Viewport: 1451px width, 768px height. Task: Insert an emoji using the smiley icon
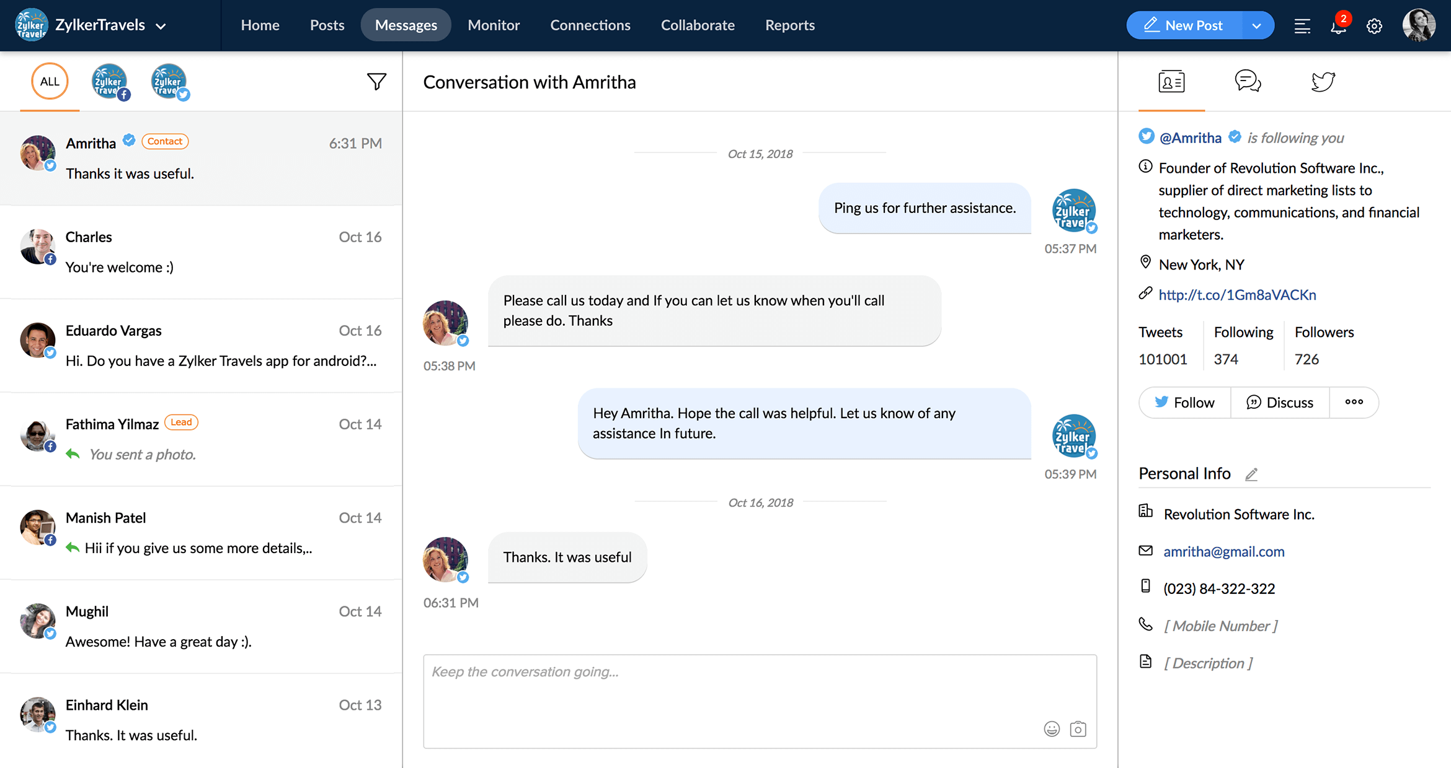[x=1052, y=729]
